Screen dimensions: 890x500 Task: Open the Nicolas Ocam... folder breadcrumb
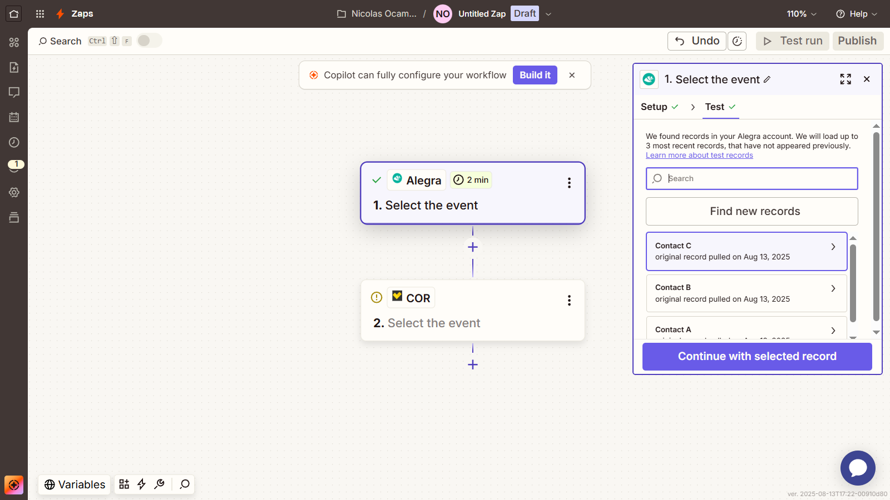(377, 14)
